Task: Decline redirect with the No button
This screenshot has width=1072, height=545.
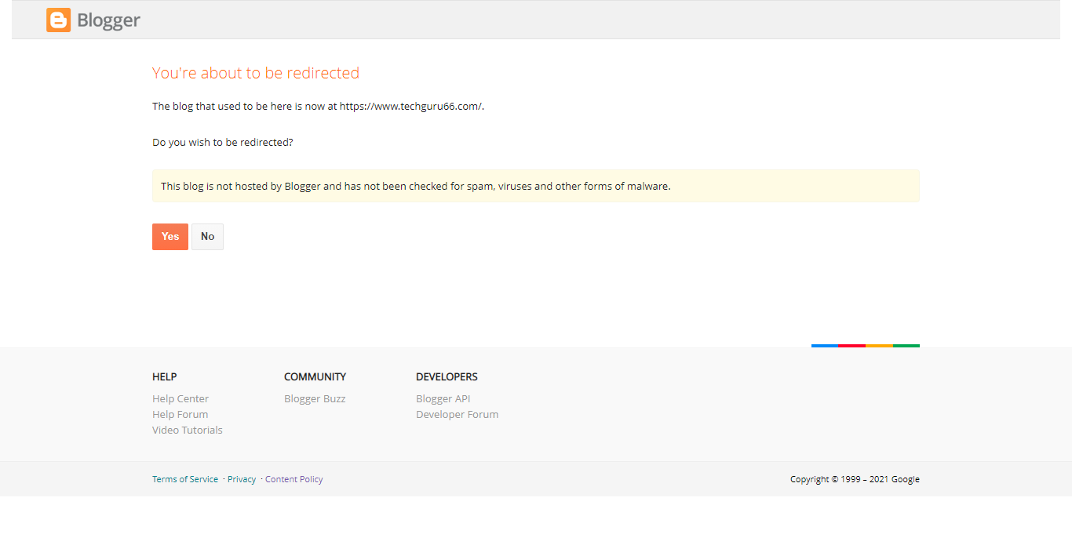Action: 208,237
